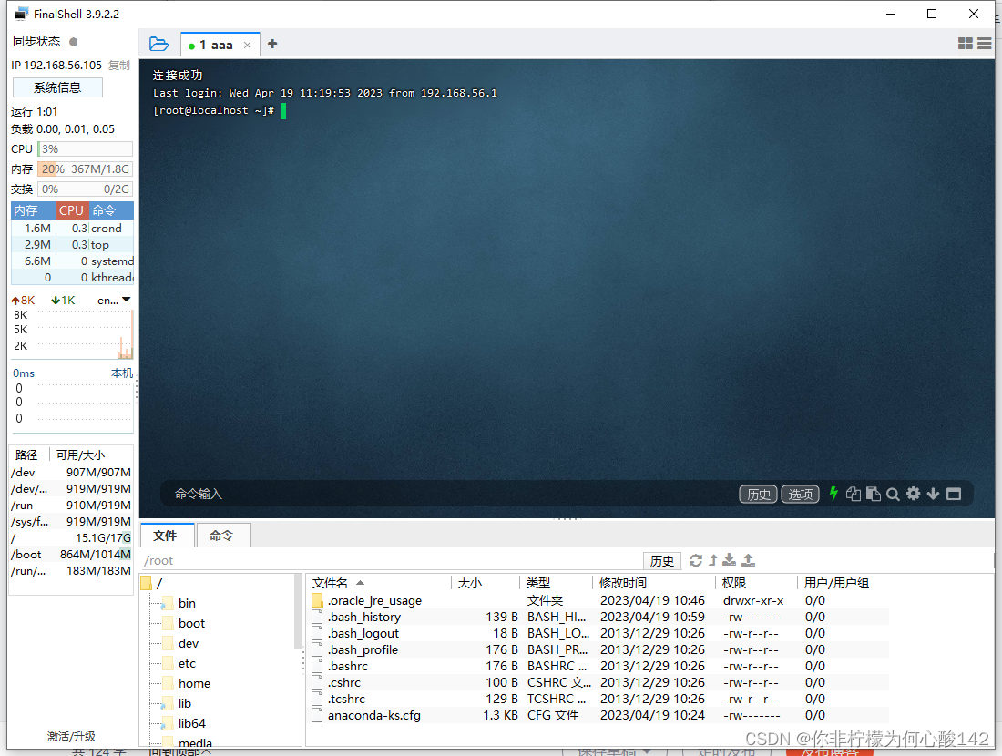Click the paste icon in terminal toolbar
The image size is (1002, 756).
coord(873,494)
